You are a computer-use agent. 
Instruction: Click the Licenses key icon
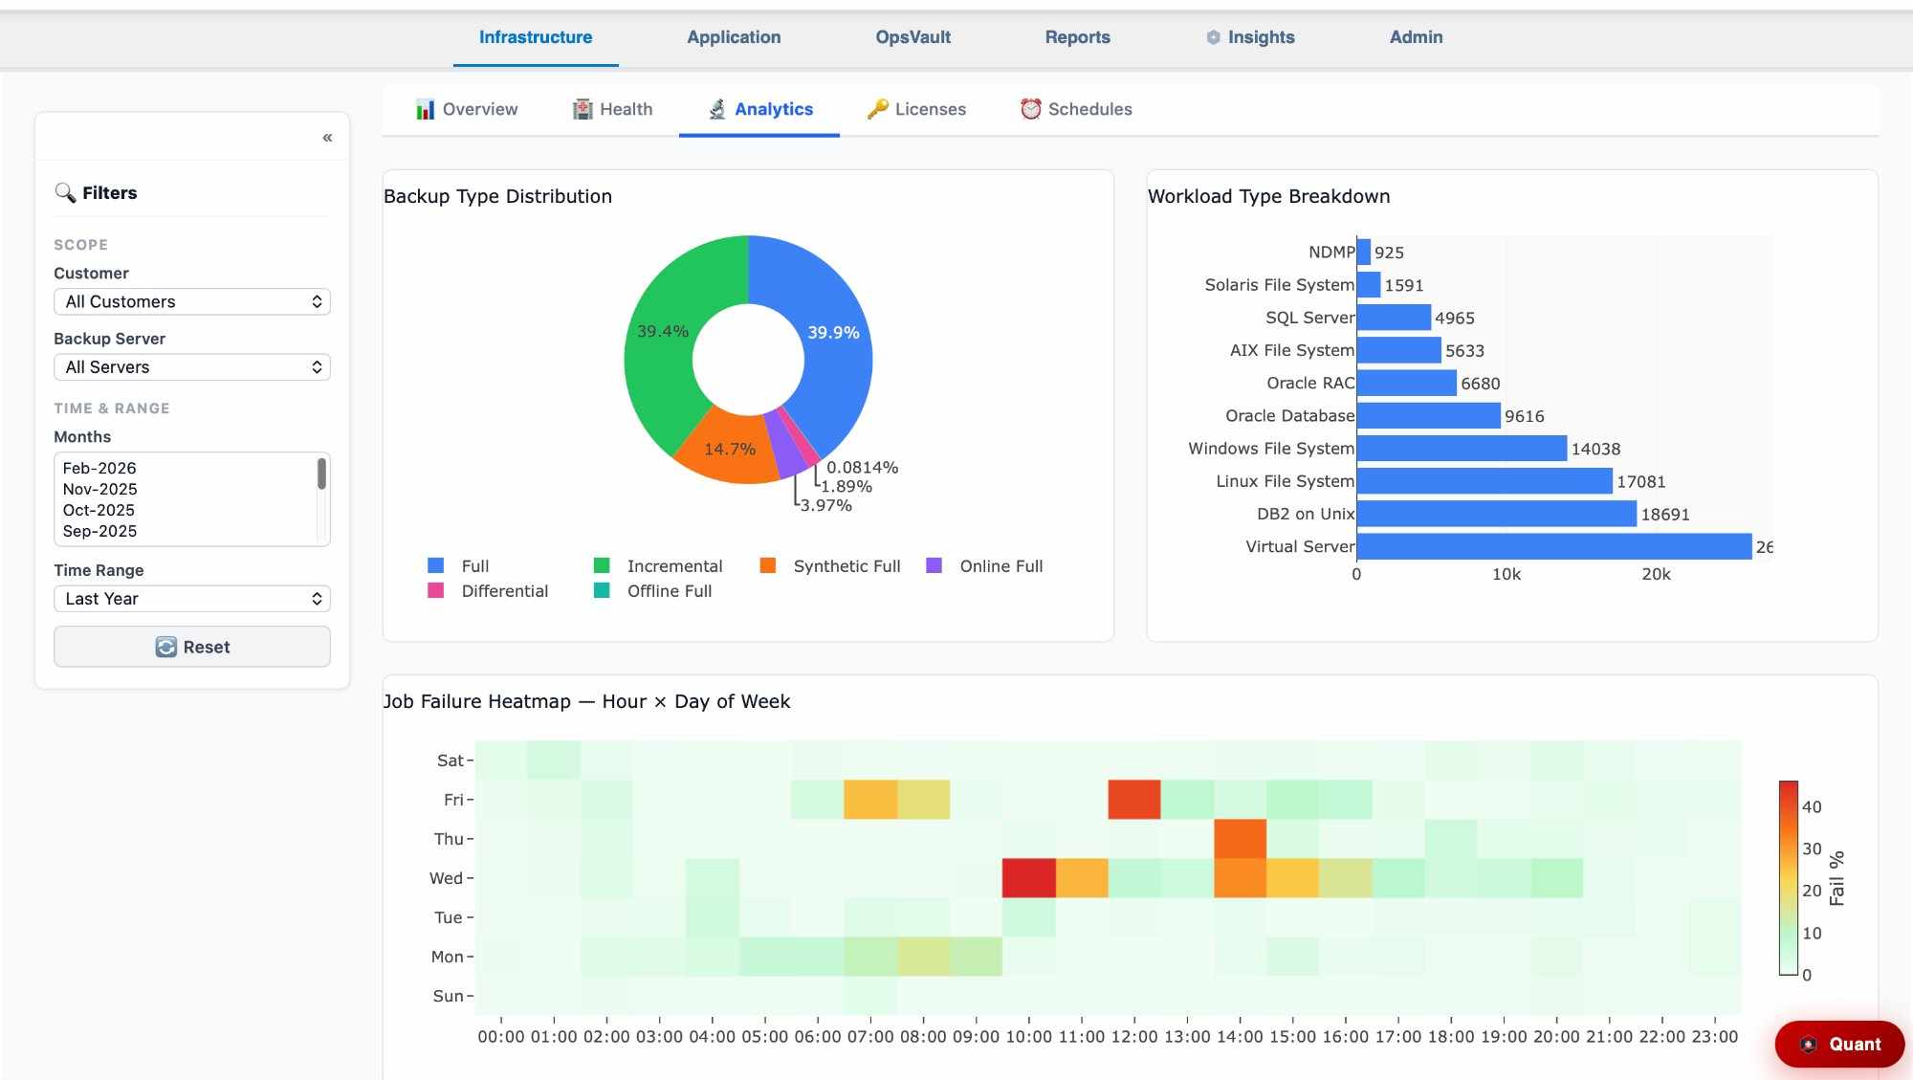[x=877, y=109]
